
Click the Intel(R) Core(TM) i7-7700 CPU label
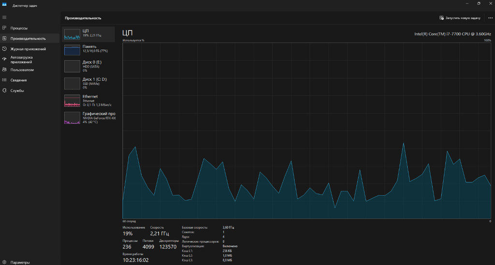pyautogui.click(x=452, y=34)
